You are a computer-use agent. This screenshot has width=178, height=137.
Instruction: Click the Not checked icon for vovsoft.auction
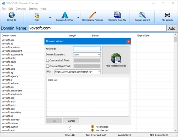point(93,127)
